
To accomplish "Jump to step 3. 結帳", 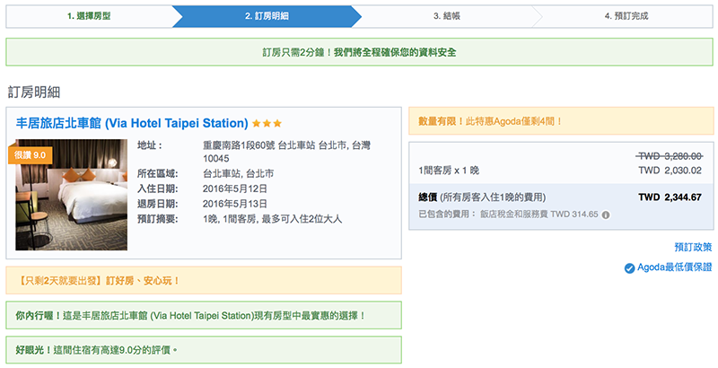I will tap(446, 16).
